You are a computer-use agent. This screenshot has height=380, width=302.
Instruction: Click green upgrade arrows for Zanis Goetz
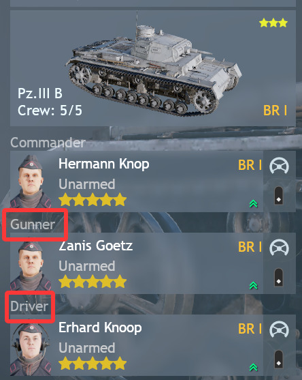(x=254, y=285)
